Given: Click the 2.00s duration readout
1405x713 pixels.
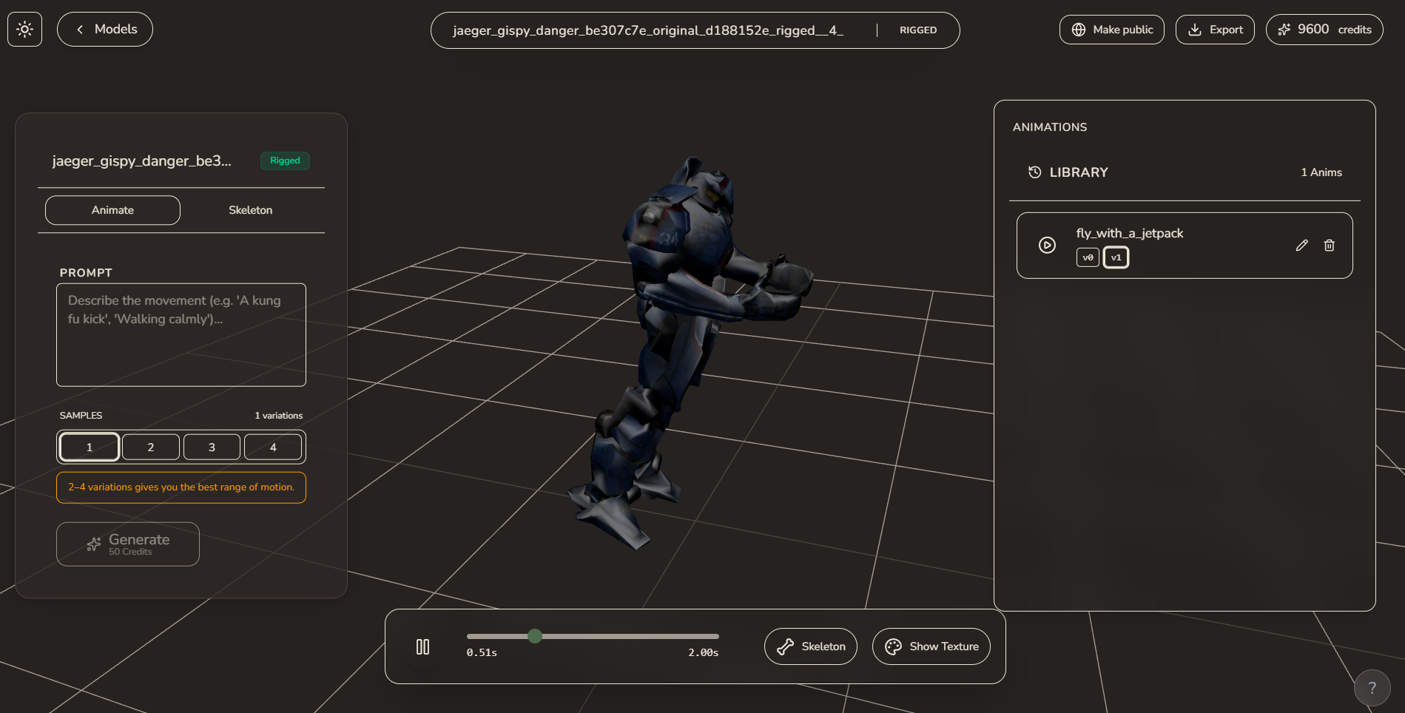Looking at the screenshot, I should tap(704, 652).
